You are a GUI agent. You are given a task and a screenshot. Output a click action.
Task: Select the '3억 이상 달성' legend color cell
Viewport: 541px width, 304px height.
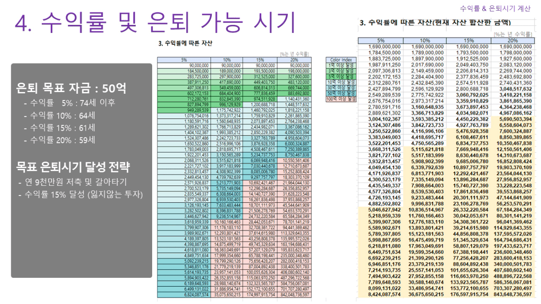tap(342, 71)
